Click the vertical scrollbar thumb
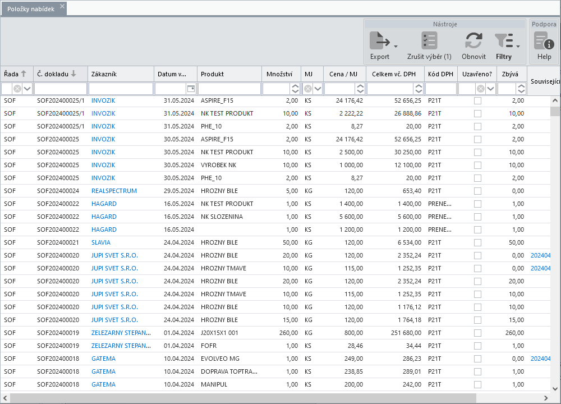The height and width of the screenshot is (404, 561). click(555, 111)
